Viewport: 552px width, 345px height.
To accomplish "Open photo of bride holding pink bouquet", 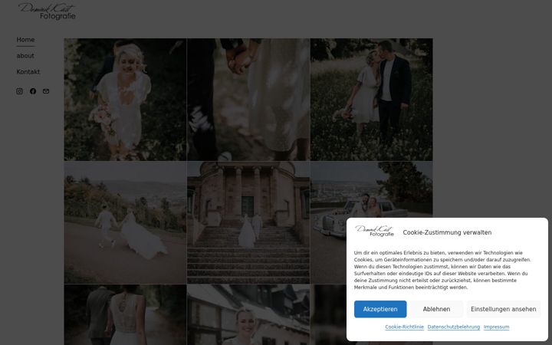I will (x=125, y=100).
